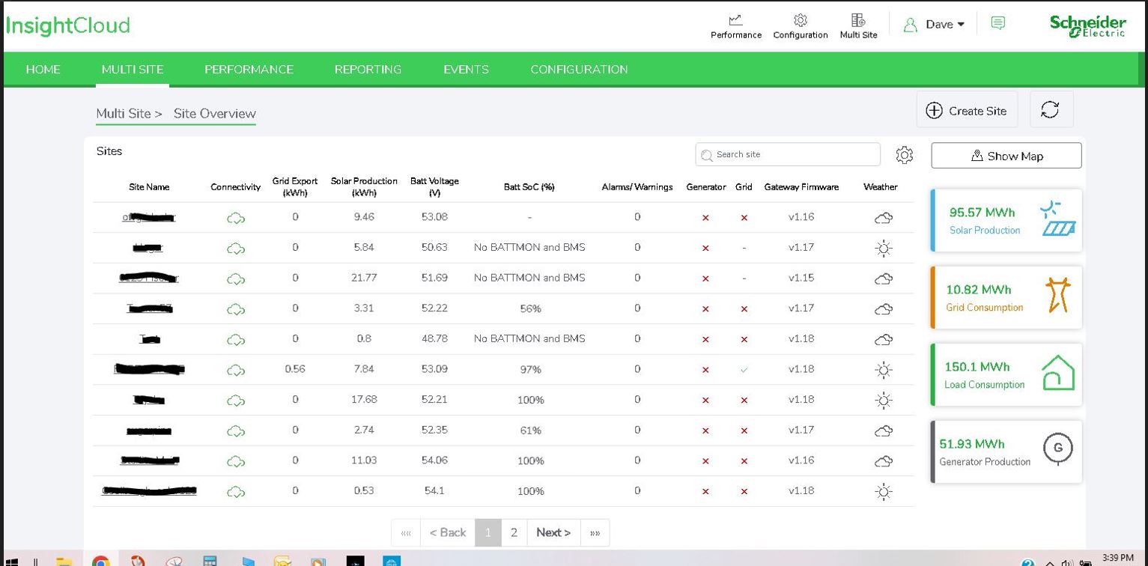
Task: Jump to last page arrows
Action: [x=595, y=532]
